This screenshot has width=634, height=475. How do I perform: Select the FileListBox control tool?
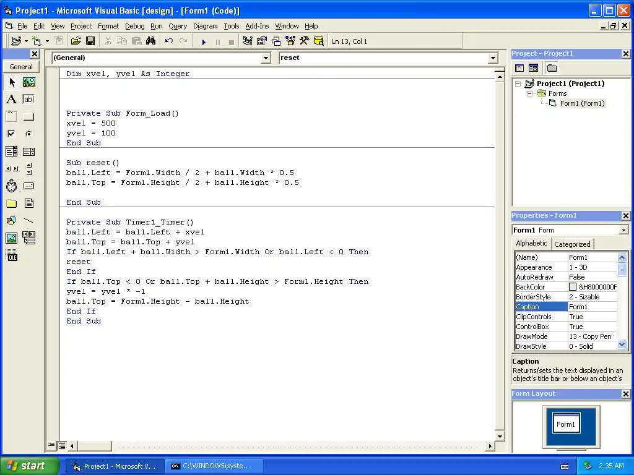point(28,203)
